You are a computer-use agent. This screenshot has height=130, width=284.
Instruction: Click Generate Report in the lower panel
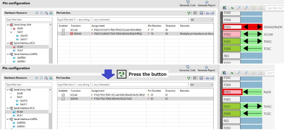(206, 69)
